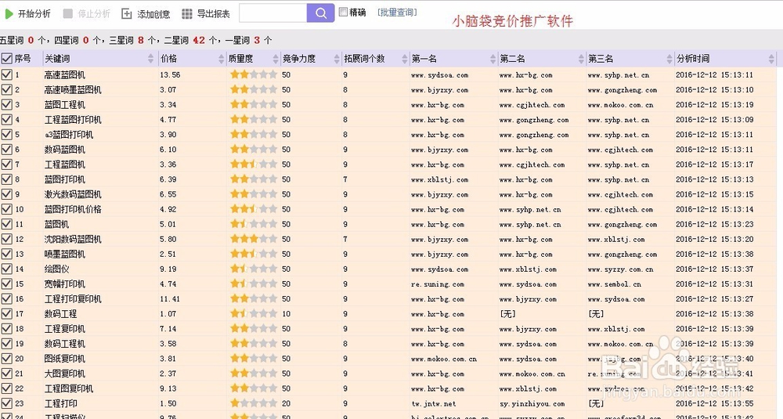Select the keyword 喷墨蓝图机
Screen dimensions: 783x419
point(64,254)
